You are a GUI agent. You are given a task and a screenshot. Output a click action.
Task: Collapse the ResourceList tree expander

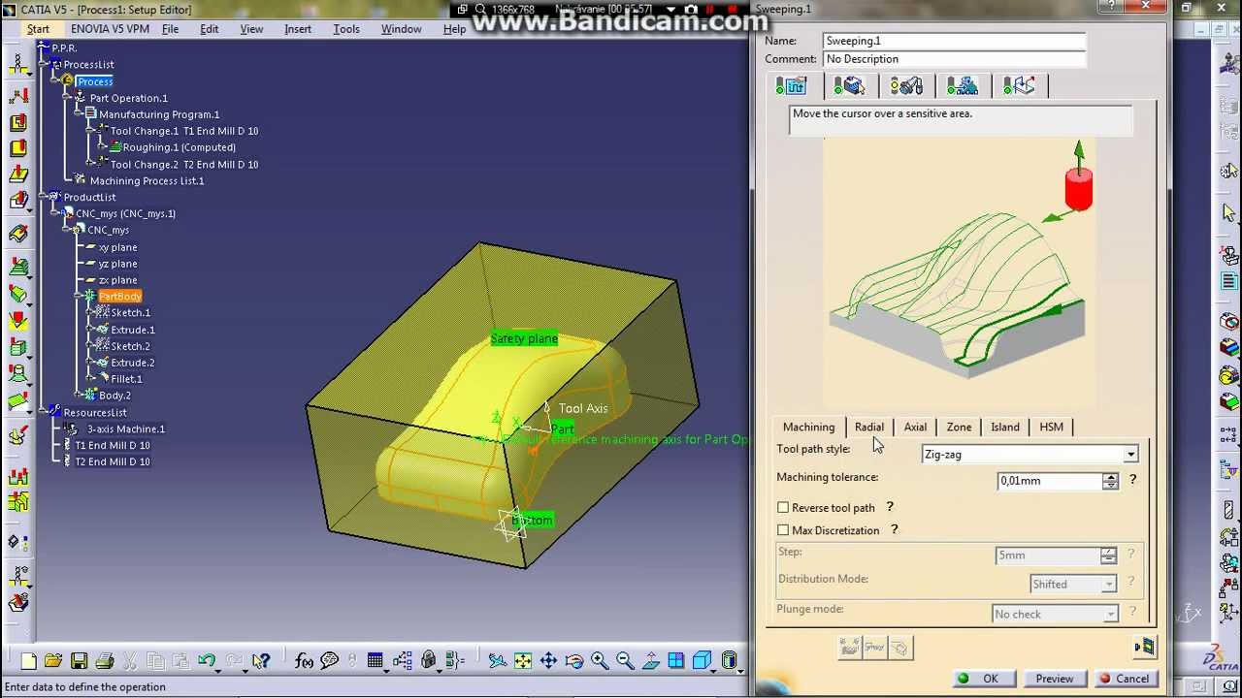[x=44, y=412]
